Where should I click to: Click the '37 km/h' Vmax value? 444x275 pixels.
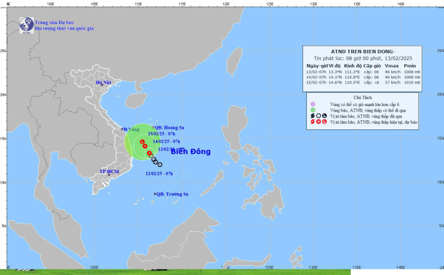pos(393,82)
